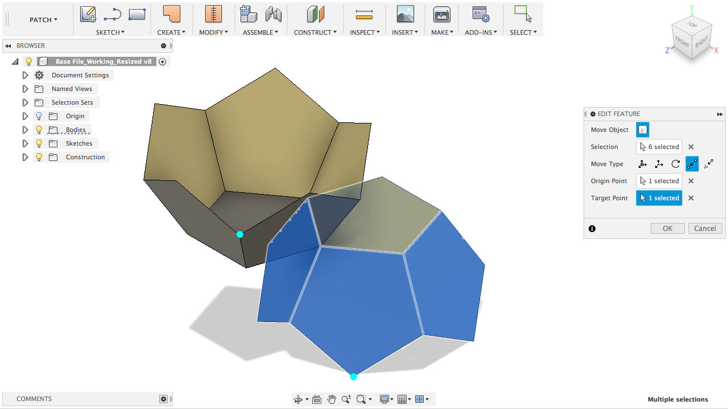The width and height of the screenshot is (728, 409).
Task: Open the CONSTRUCT menu
Action: coord(315,32)
